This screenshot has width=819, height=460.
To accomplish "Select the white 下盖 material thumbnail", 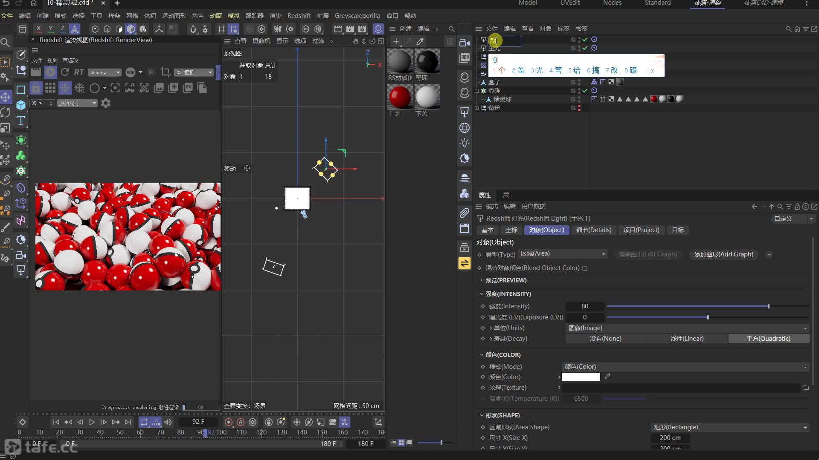I will (x=427, y=97).
